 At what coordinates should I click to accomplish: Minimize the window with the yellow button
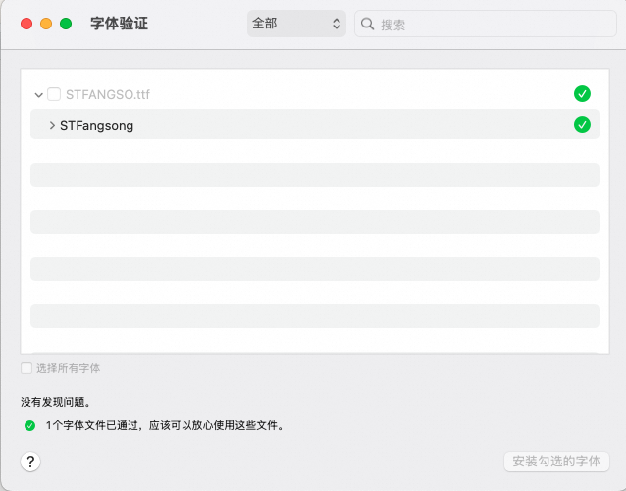point(46,24)
